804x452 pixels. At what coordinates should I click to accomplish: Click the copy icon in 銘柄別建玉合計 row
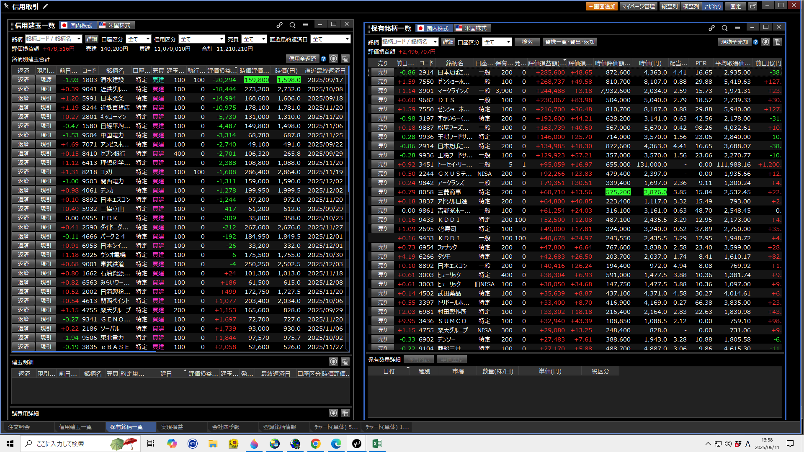(x=345, y=59)
